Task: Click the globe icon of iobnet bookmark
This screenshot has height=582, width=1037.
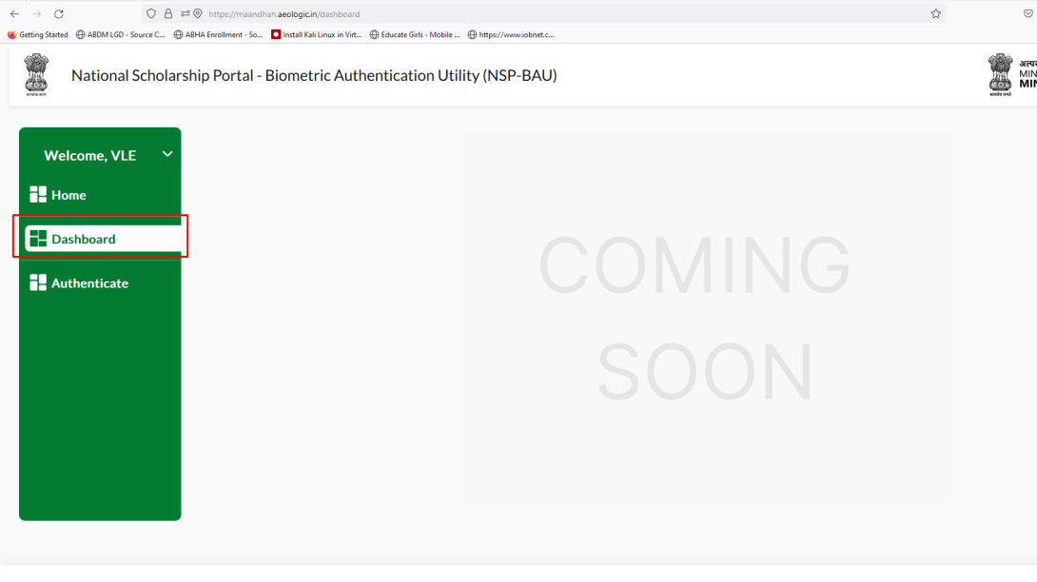Action: tap(472, 34)
